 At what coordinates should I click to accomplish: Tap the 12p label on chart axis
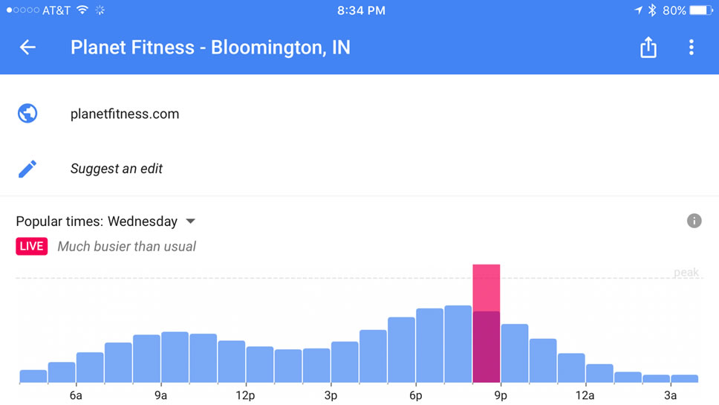[245, 395]
